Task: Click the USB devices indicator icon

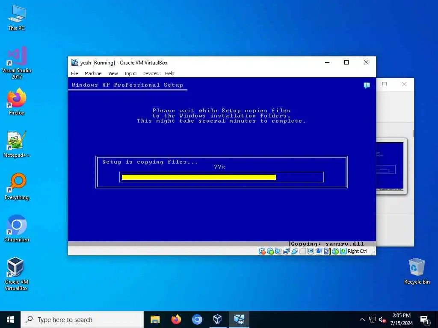Action: click(x=295, y=251)
